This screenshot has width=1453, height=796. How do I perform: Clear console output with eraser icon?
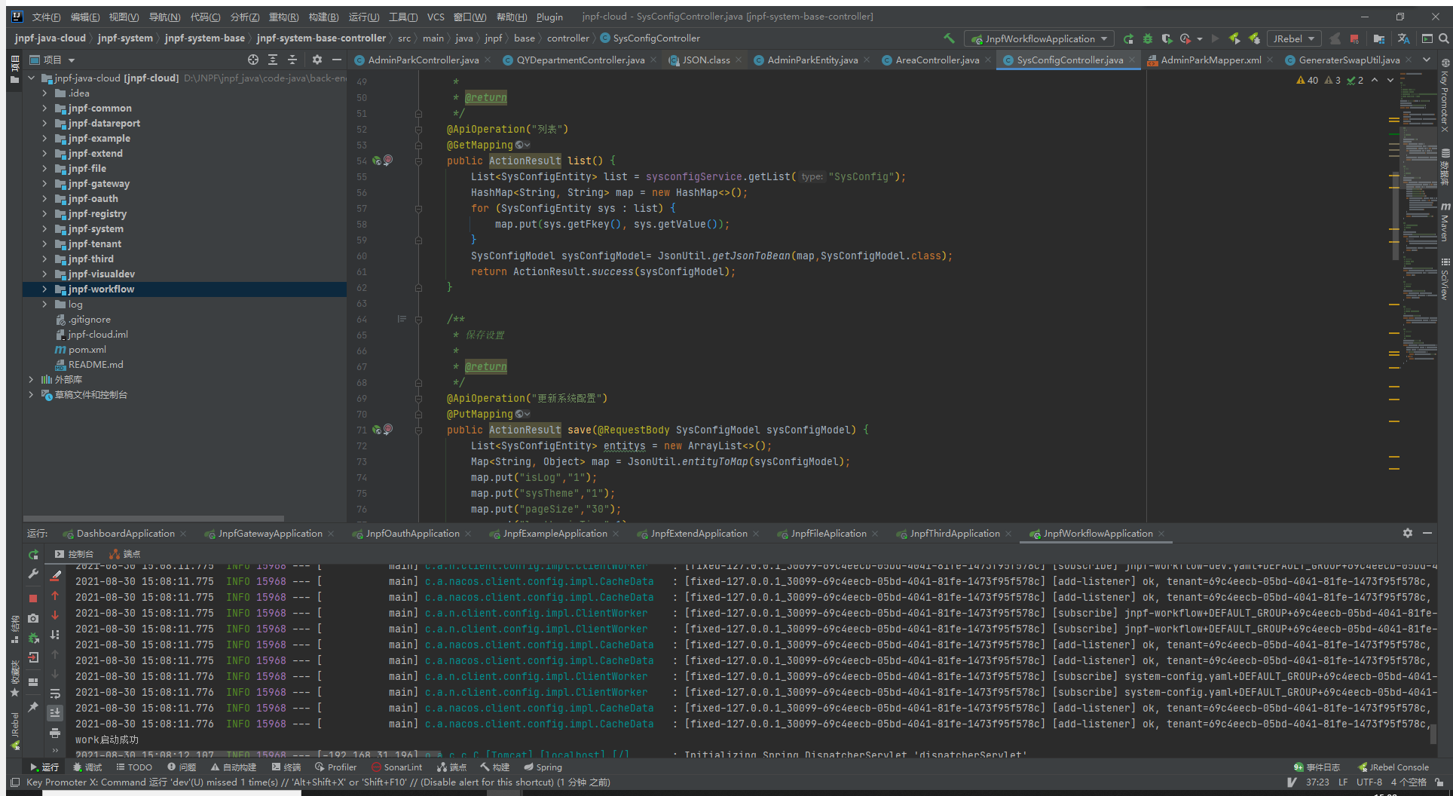point(55,576)
